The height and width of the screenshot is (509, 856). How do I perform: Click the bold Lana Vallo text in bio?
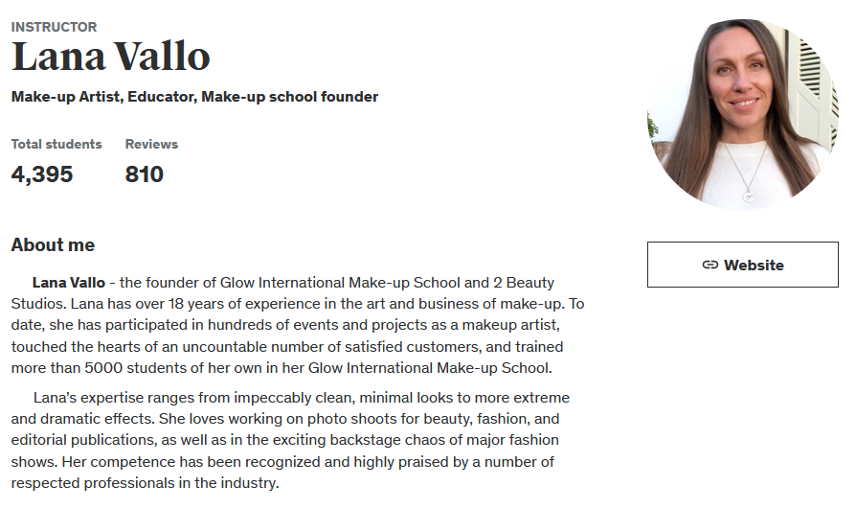tap(69, 283)
